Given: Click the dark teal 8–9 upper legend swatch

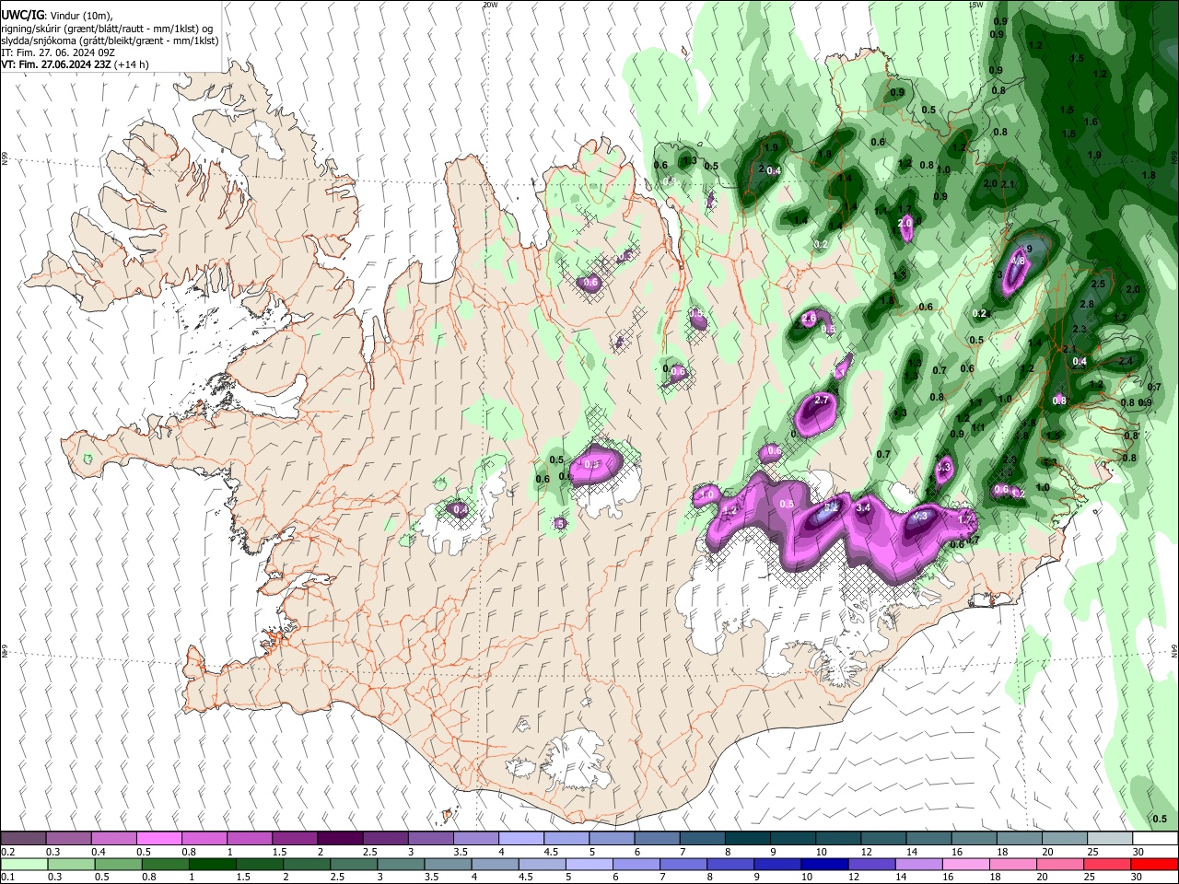Looking at the screenshot, I should click(746, 839).
